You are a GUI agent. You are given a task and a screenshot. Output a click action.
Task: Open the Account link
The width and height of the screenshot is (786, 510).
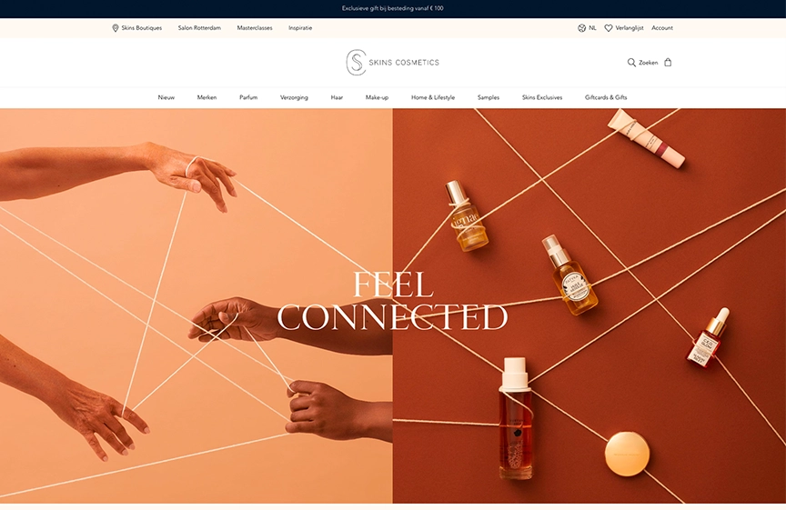coord(662,28)
